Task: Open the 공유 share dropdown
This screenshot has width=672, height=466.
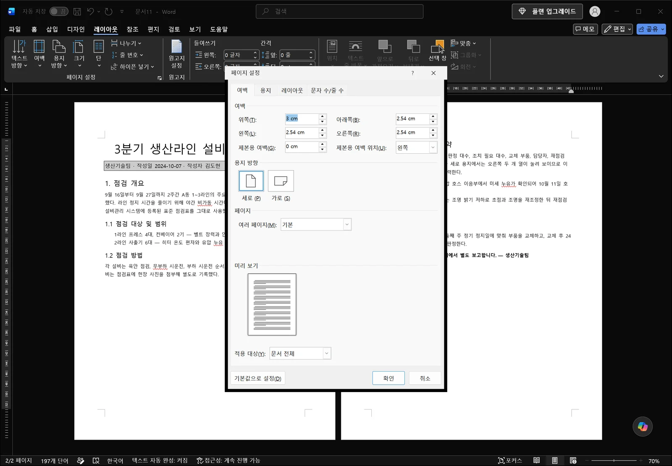Action: pyautogui.click(x=663, y=29)
